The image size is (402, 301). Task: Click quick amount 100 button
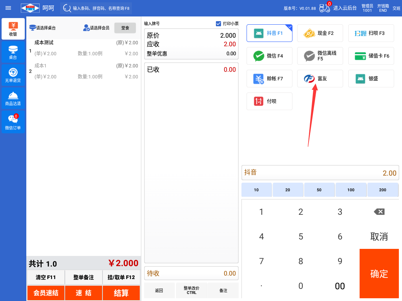tap(351, 190)
